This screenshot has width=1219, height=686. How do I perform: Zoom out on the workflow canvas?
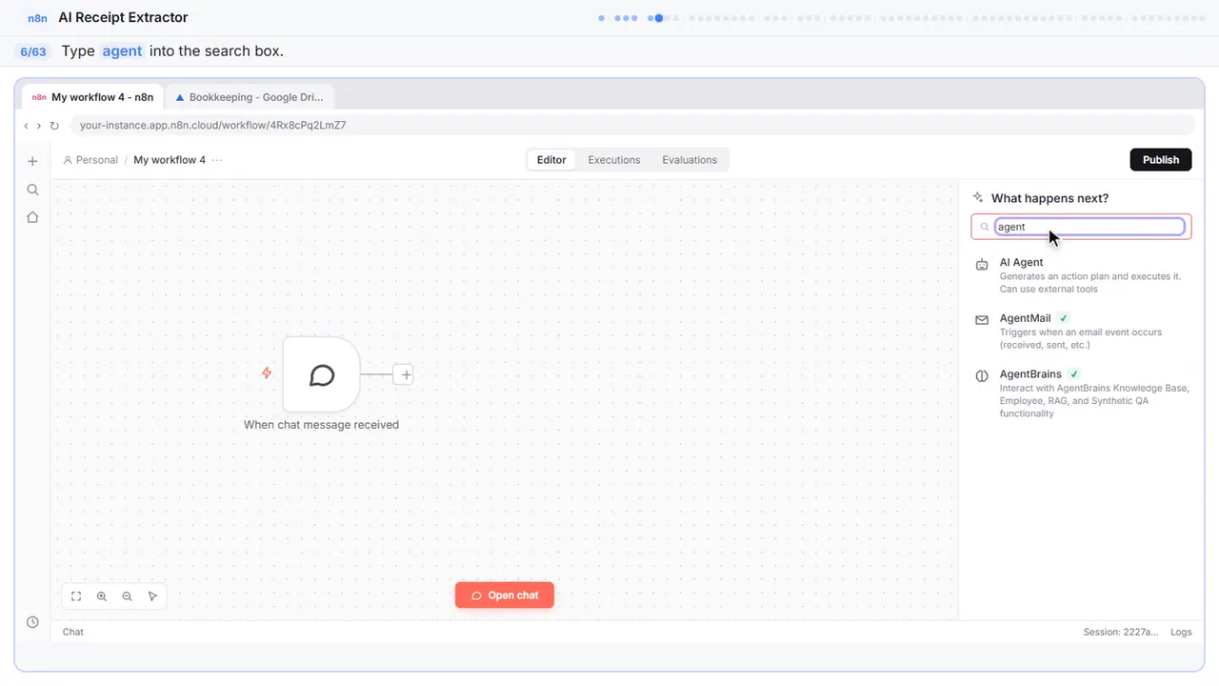point(128,596)
